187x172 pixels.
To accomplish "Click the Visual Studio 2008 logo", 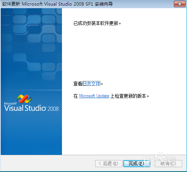I will point(31,103).
